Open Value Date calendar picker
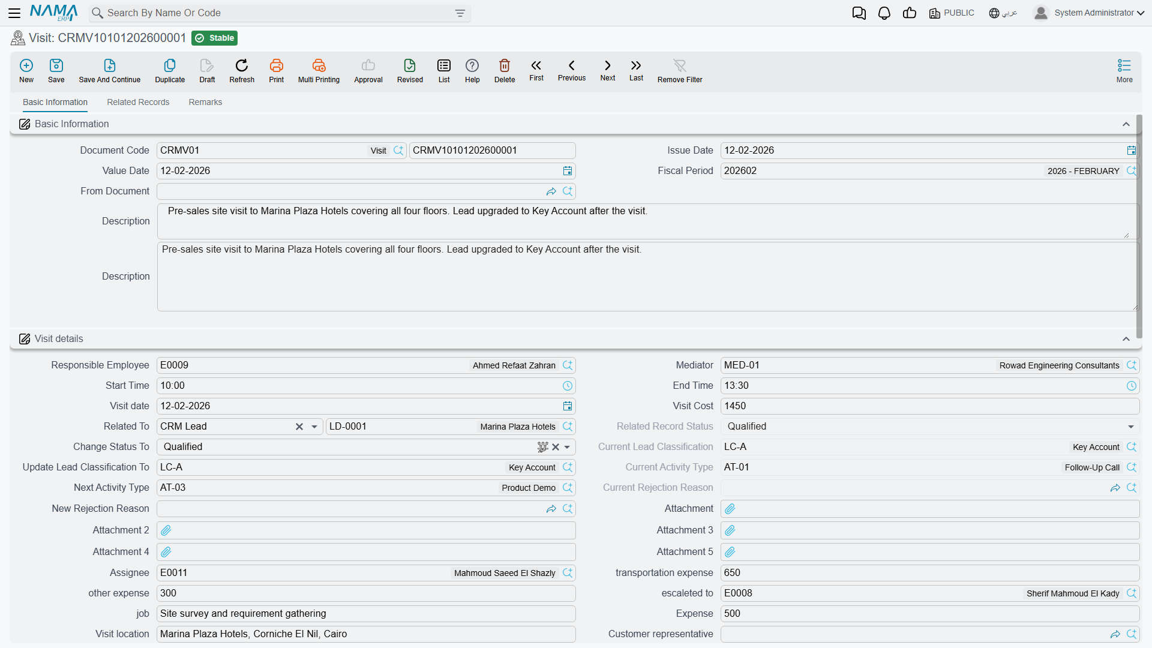 pos(568,171)
